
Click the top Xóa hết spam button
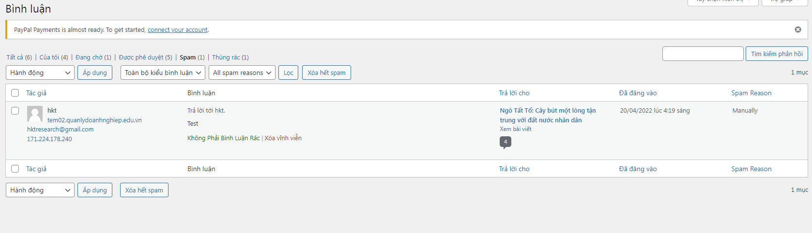click(326, 73)
